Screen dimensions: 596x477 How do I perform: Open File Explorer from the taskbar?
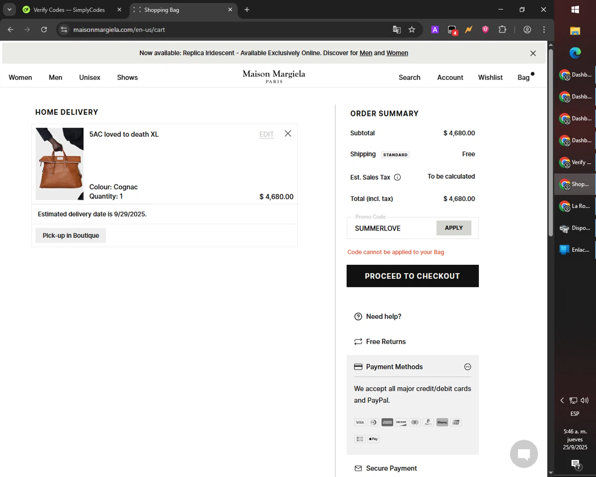(x=575, y=31)
